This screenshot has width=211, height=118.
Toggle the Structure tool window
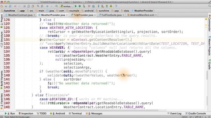point(2,40)
